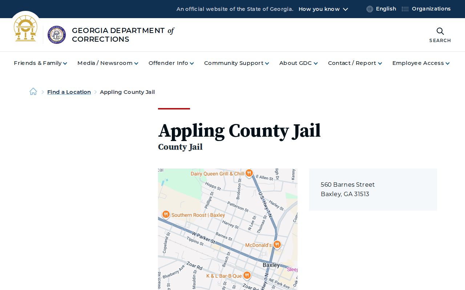
Task: Expand the Community Support menu
Action: coord(236,63)
